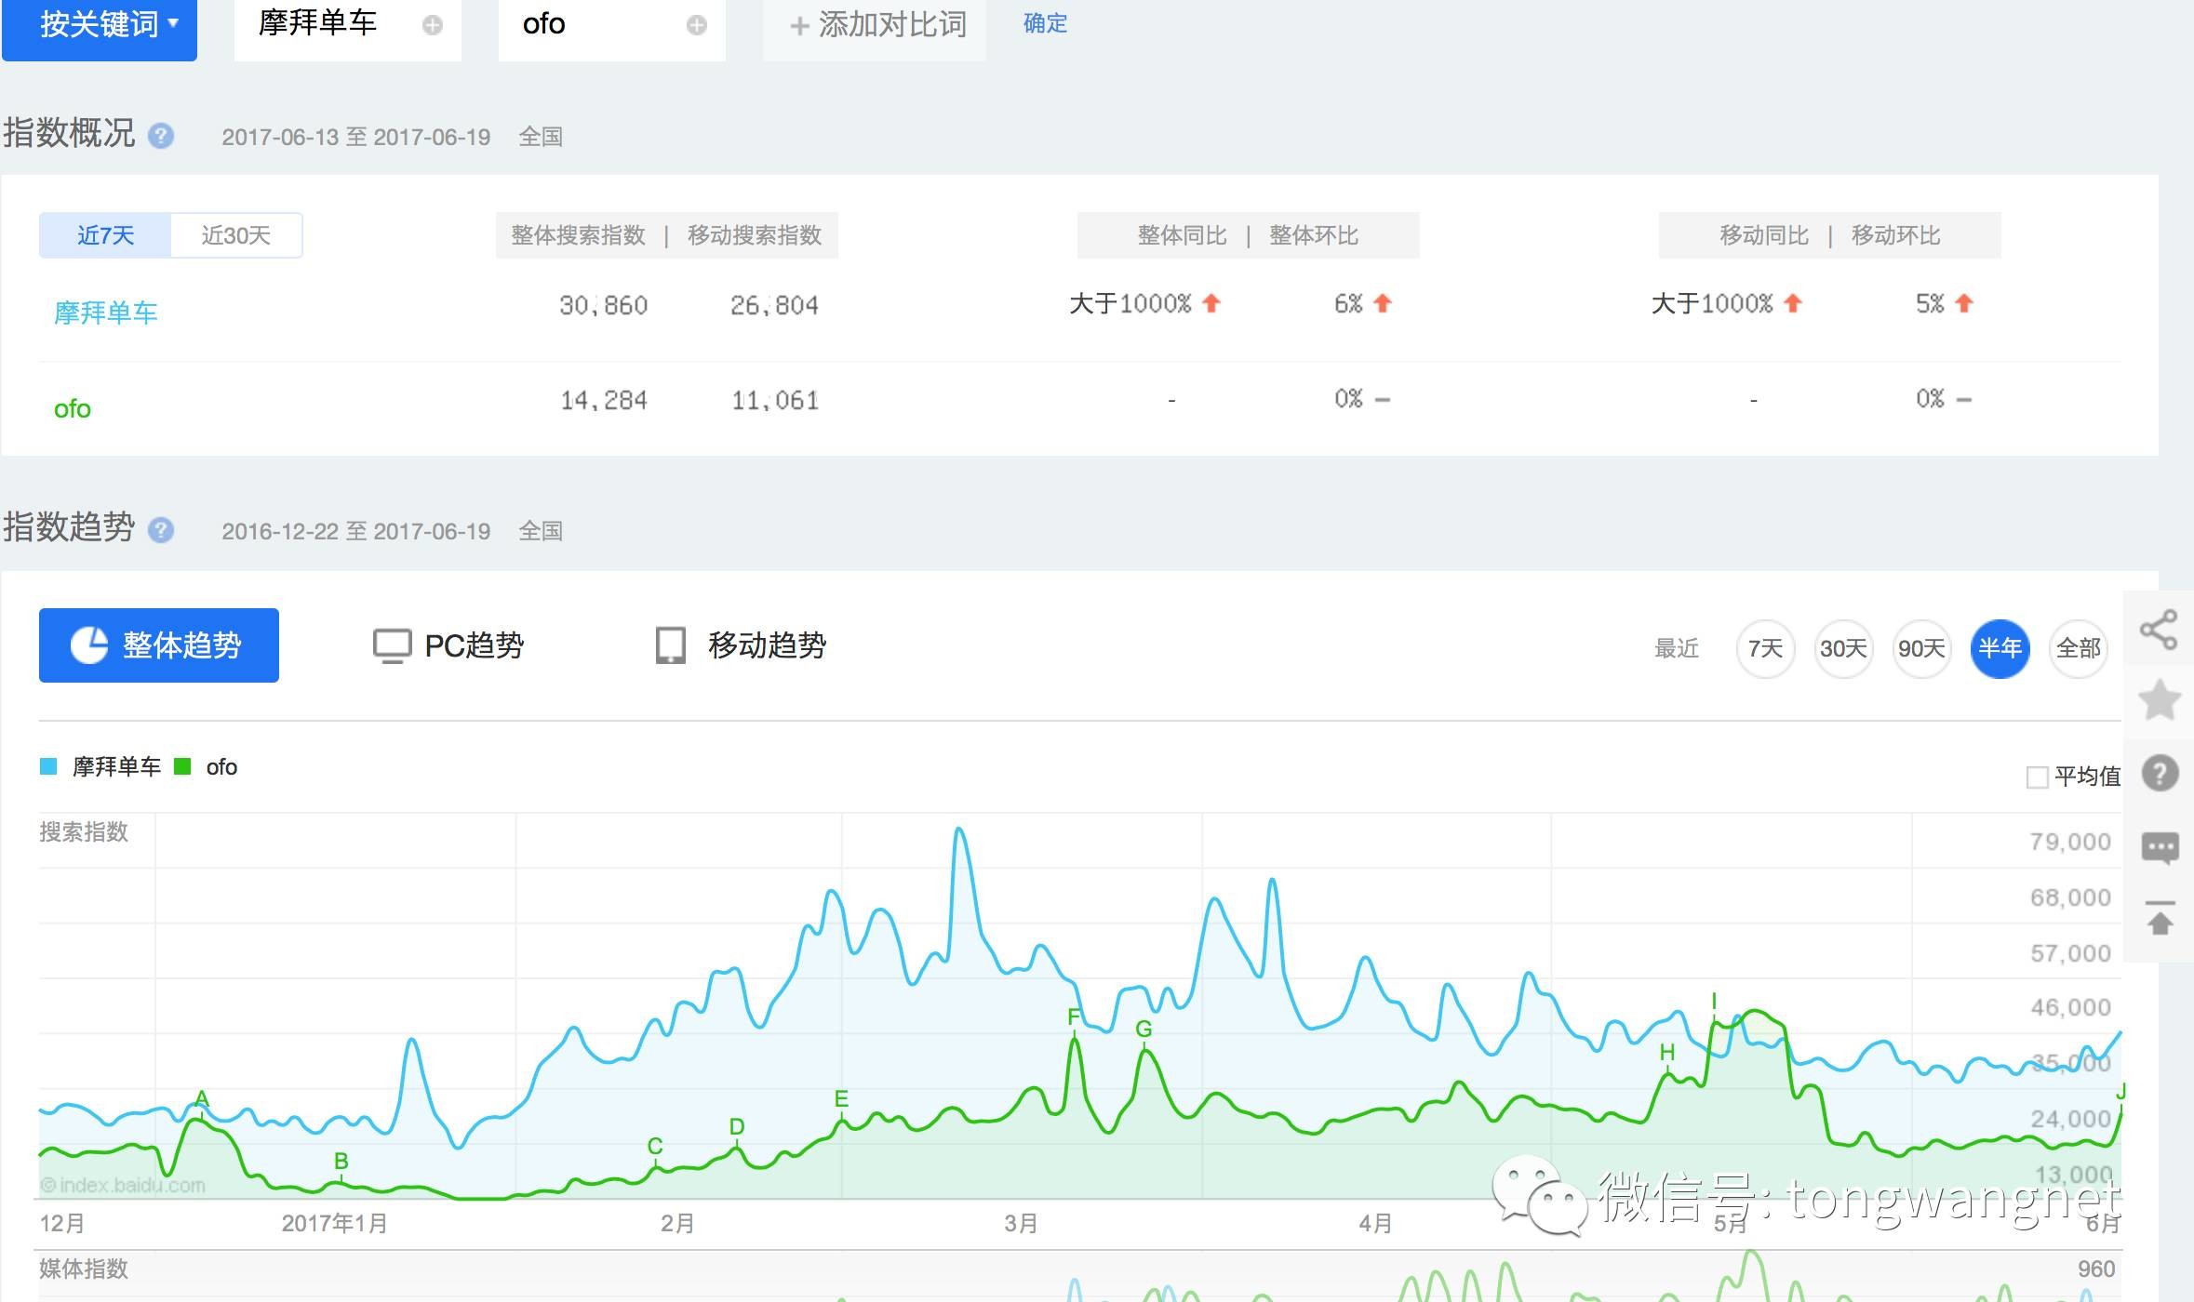Screen dimensions: 2194x1302
Task: Click the 媒体指数 section label
Action: coord(84,1269)
